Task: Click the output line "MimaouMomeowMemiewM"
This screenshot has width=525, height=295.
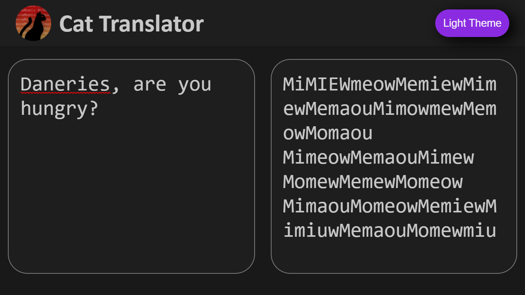Action: 389,206
